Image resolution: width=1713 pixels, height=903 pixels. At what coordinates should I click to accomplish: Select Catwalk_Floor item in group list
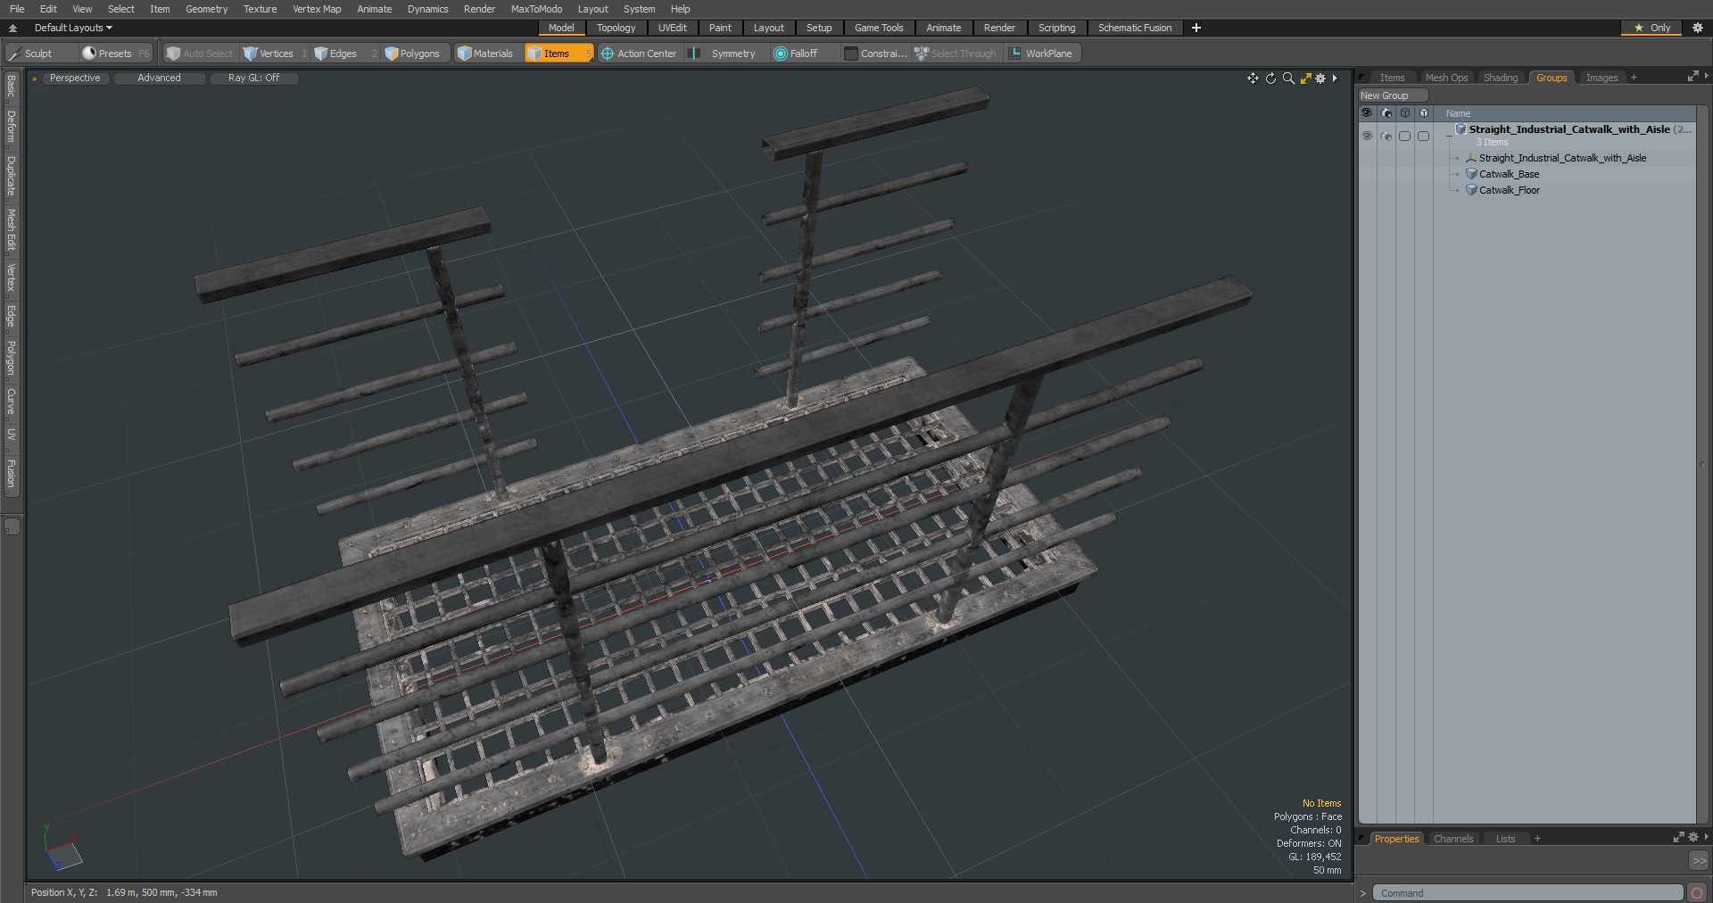(1510, 190)
